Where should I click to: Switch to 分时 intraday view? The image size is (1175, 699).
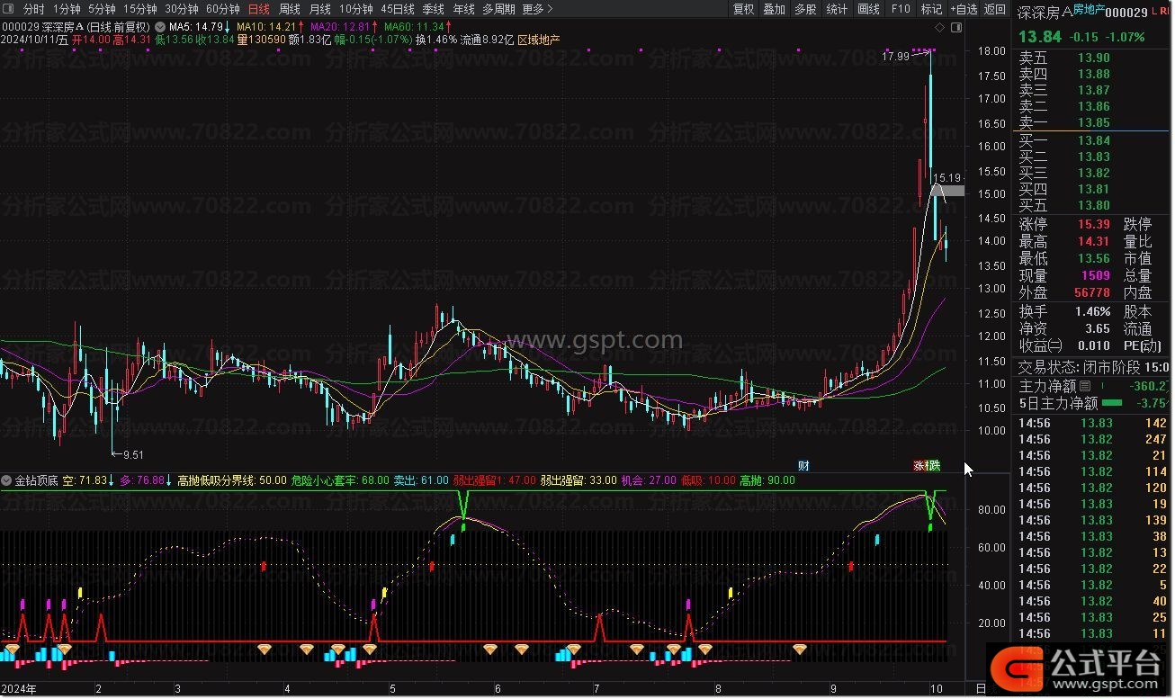pyautogui.click(x=33, y=9)
